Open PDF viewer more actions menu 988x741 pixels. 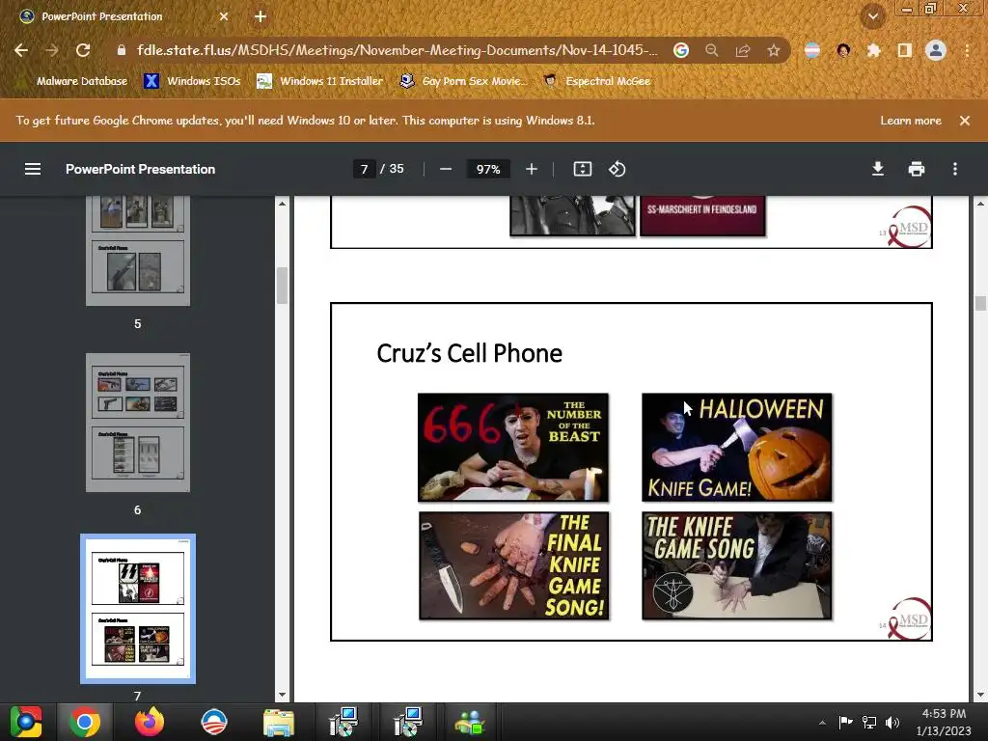click(x=955, y=169)
